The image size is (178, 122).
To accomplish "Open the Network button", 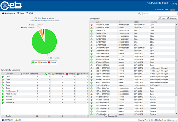I will pyautogui.click(x=171, y=18).
